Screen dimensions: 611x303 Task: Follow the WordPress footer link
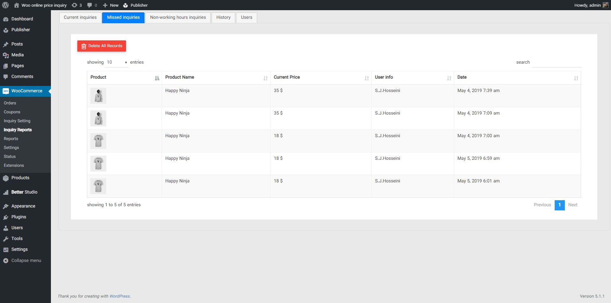(120, 296)
